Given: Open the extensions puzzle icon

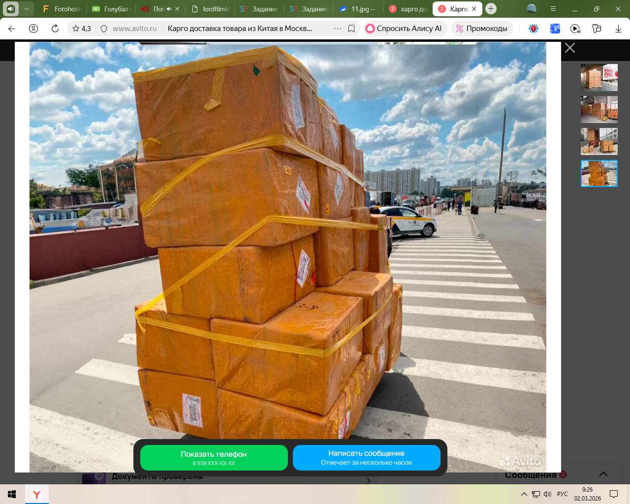Looking at the screenshot, I should tap(597, 29).
